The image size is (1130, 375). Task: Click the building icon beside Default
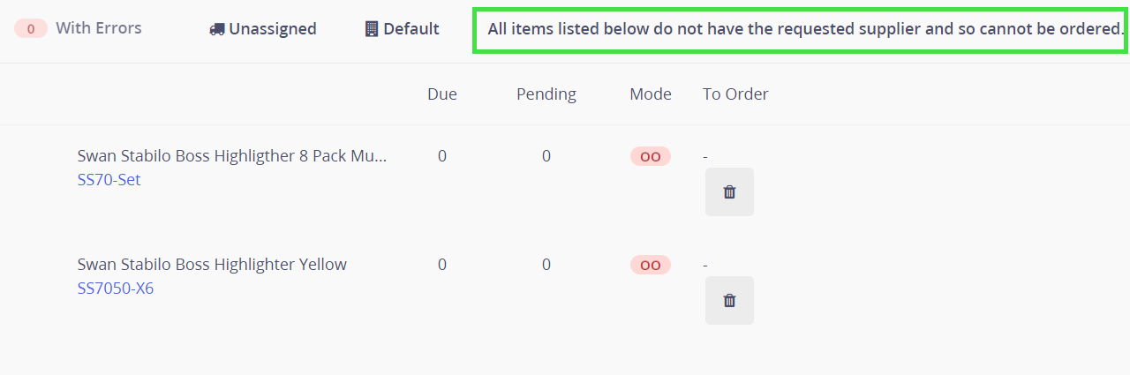click(372, 29)
